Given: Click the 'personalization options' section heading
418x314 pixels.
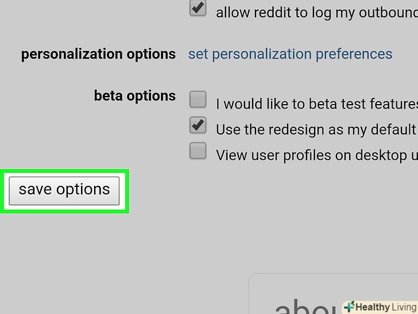Looking at the screenshot, I should (x=98, y=55).
